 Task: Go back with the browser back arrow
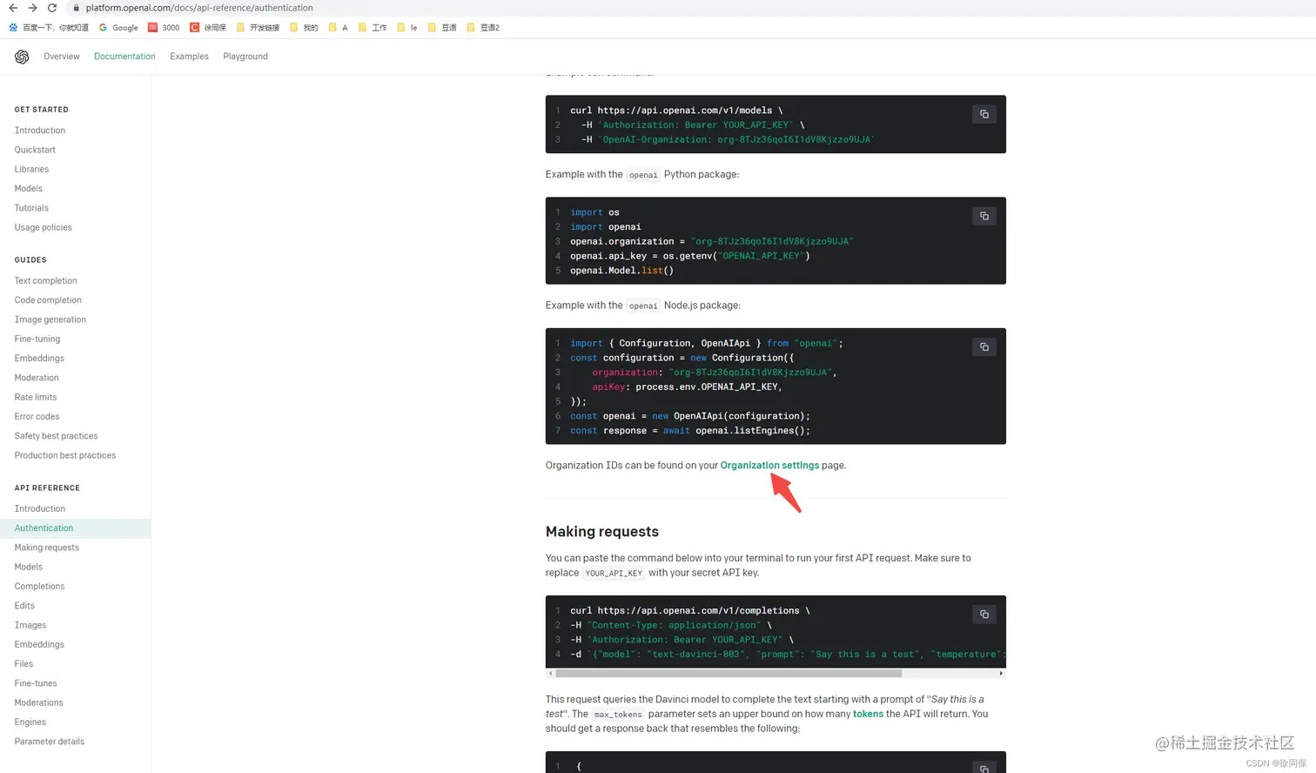pyautogui.click(x=13, y=8)
